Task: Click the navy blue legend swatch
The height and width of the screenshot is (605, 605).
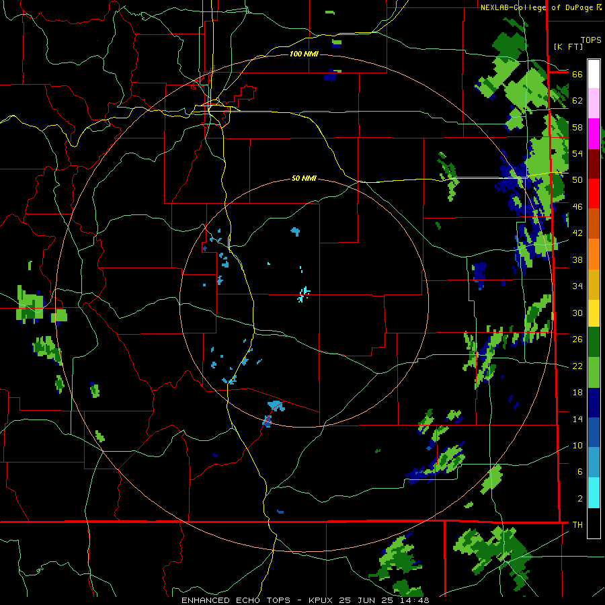Action: tap(594, 403)
